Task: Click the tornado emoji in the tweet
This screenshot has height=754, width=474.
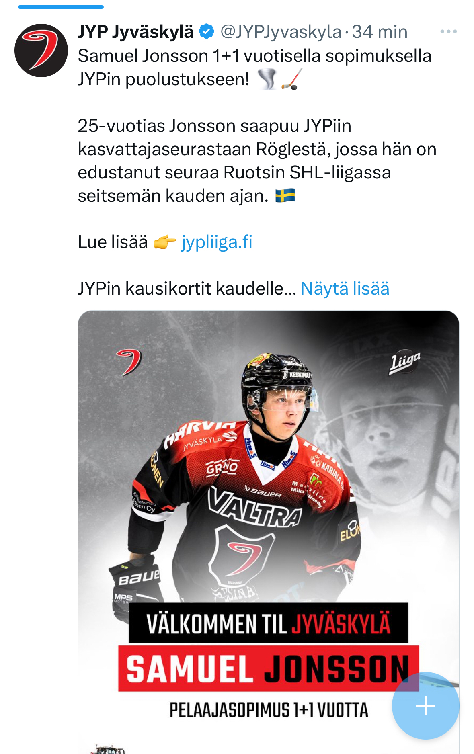Action: [267, 79]
